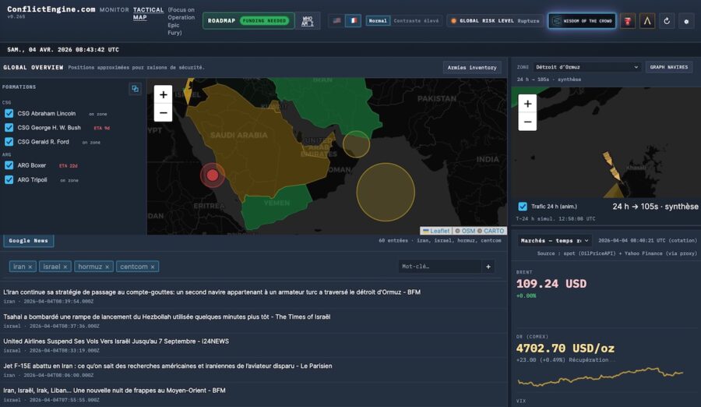The width and height of the screenshot is (701, 407).
Task: Open the Zone dropdown showing Détroit d'Ormuz
Action: [x=587, y=67]
